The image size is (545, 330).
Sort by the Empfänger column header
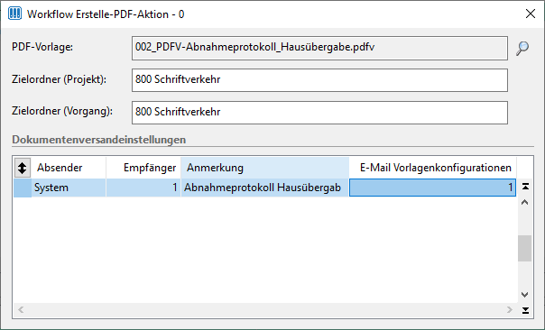coord(143,168)
